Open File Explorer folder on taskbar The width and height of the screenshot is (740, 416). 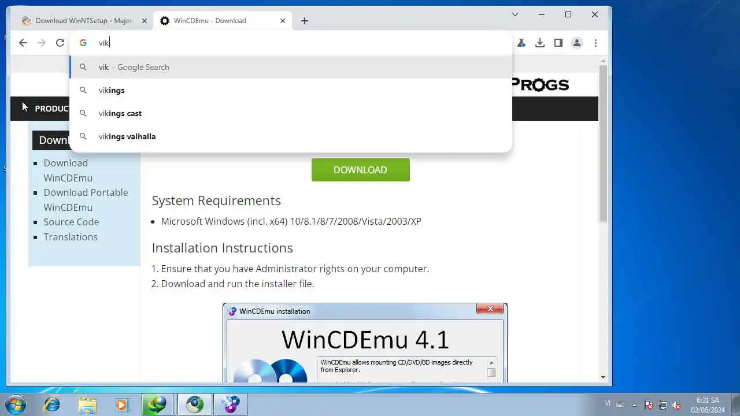coord(87,404)
